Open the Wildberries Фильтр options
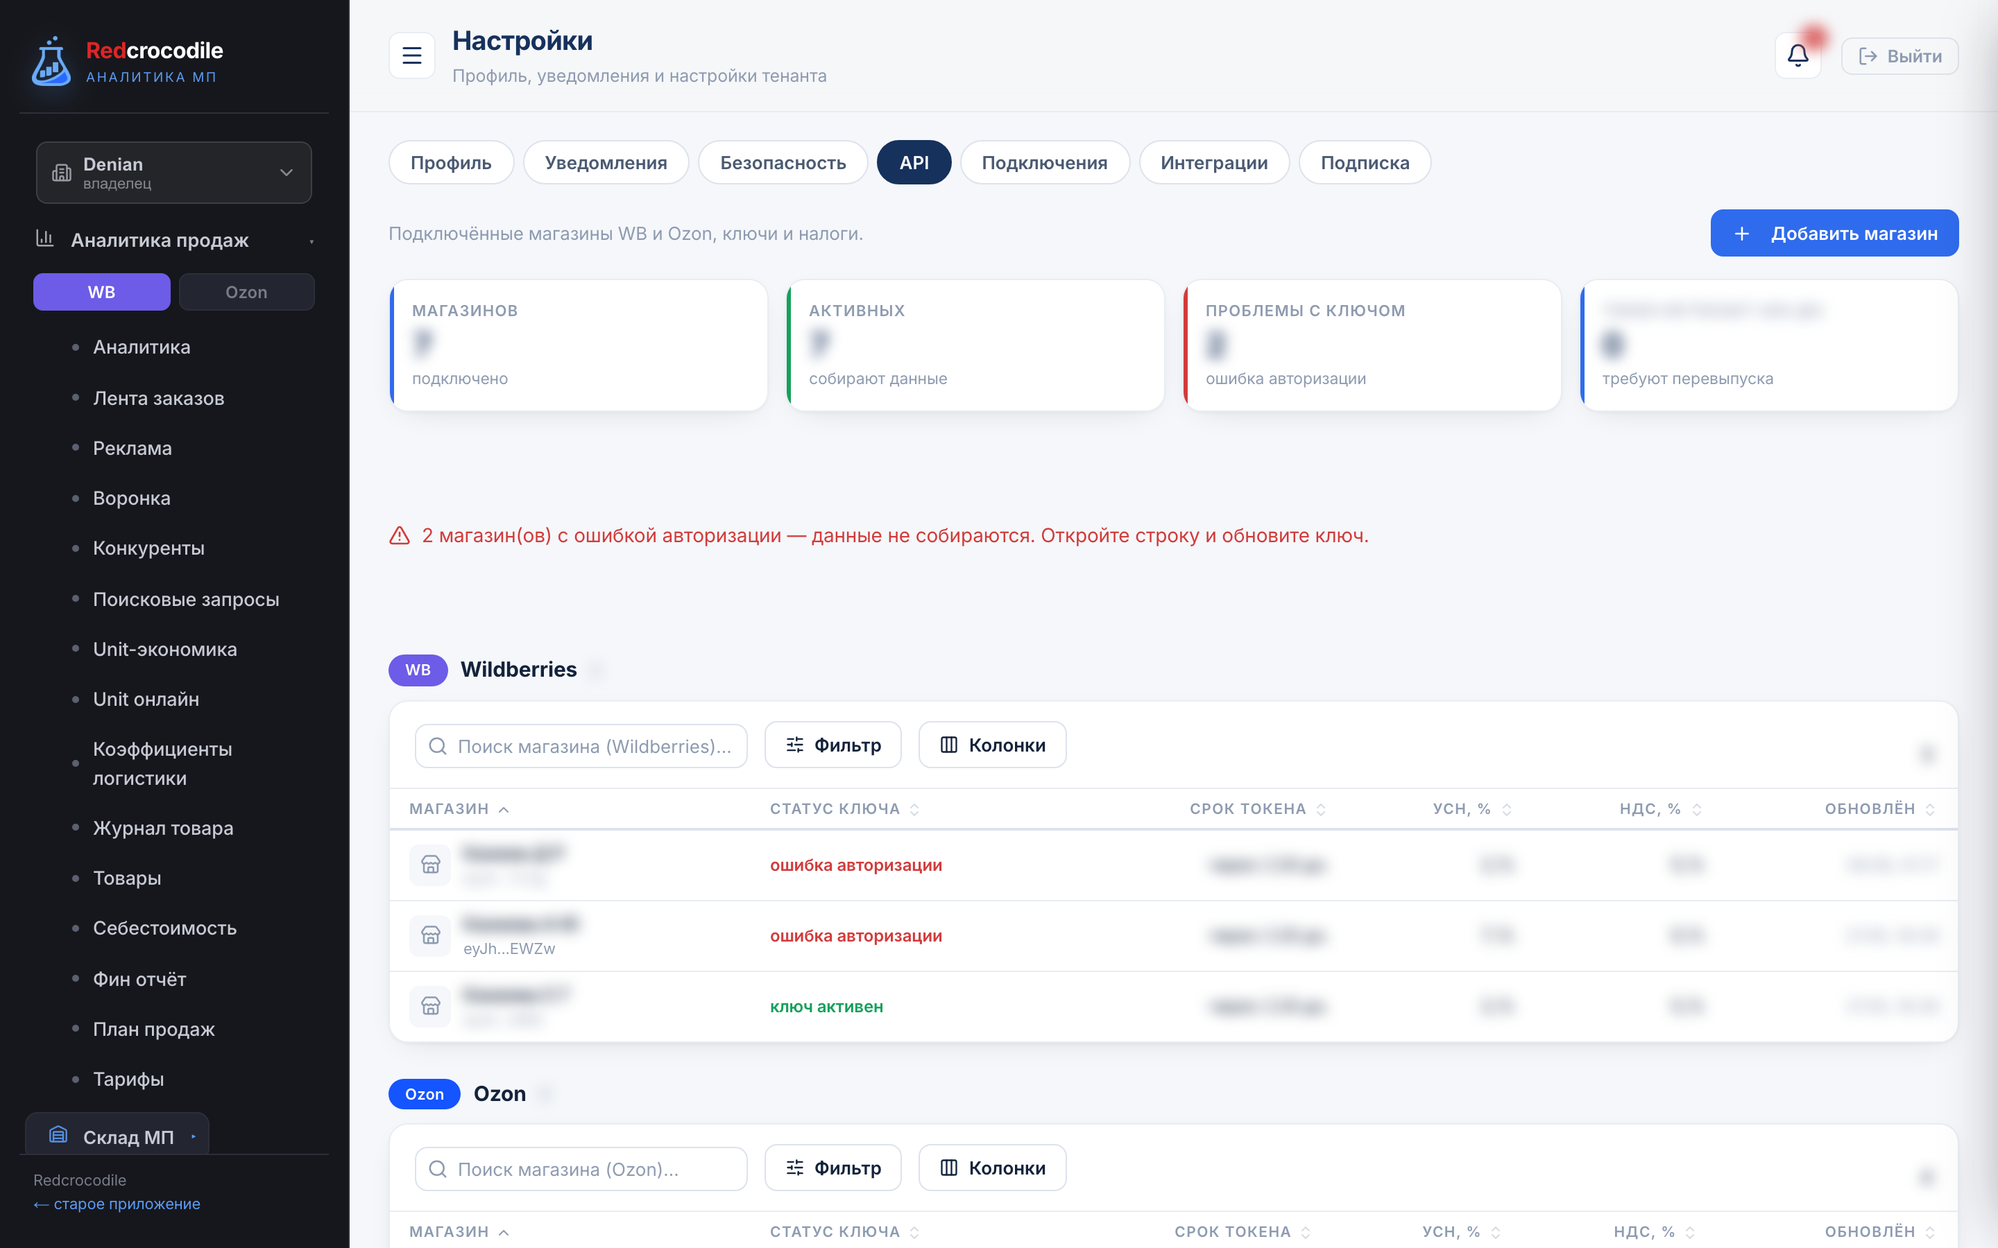 point(832,745)
